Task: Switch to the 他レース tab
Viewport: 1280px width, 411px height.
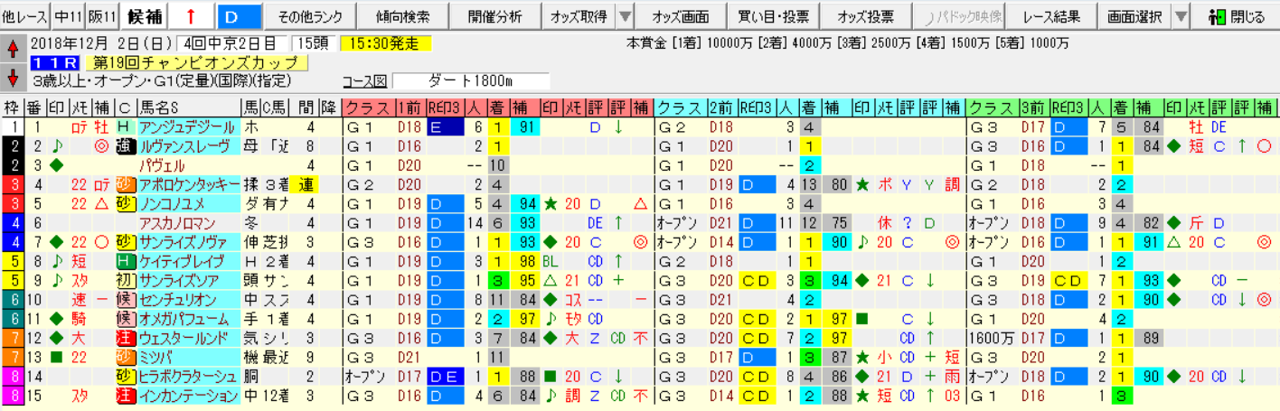Action: pyautogui.click(x=24, y=15)
